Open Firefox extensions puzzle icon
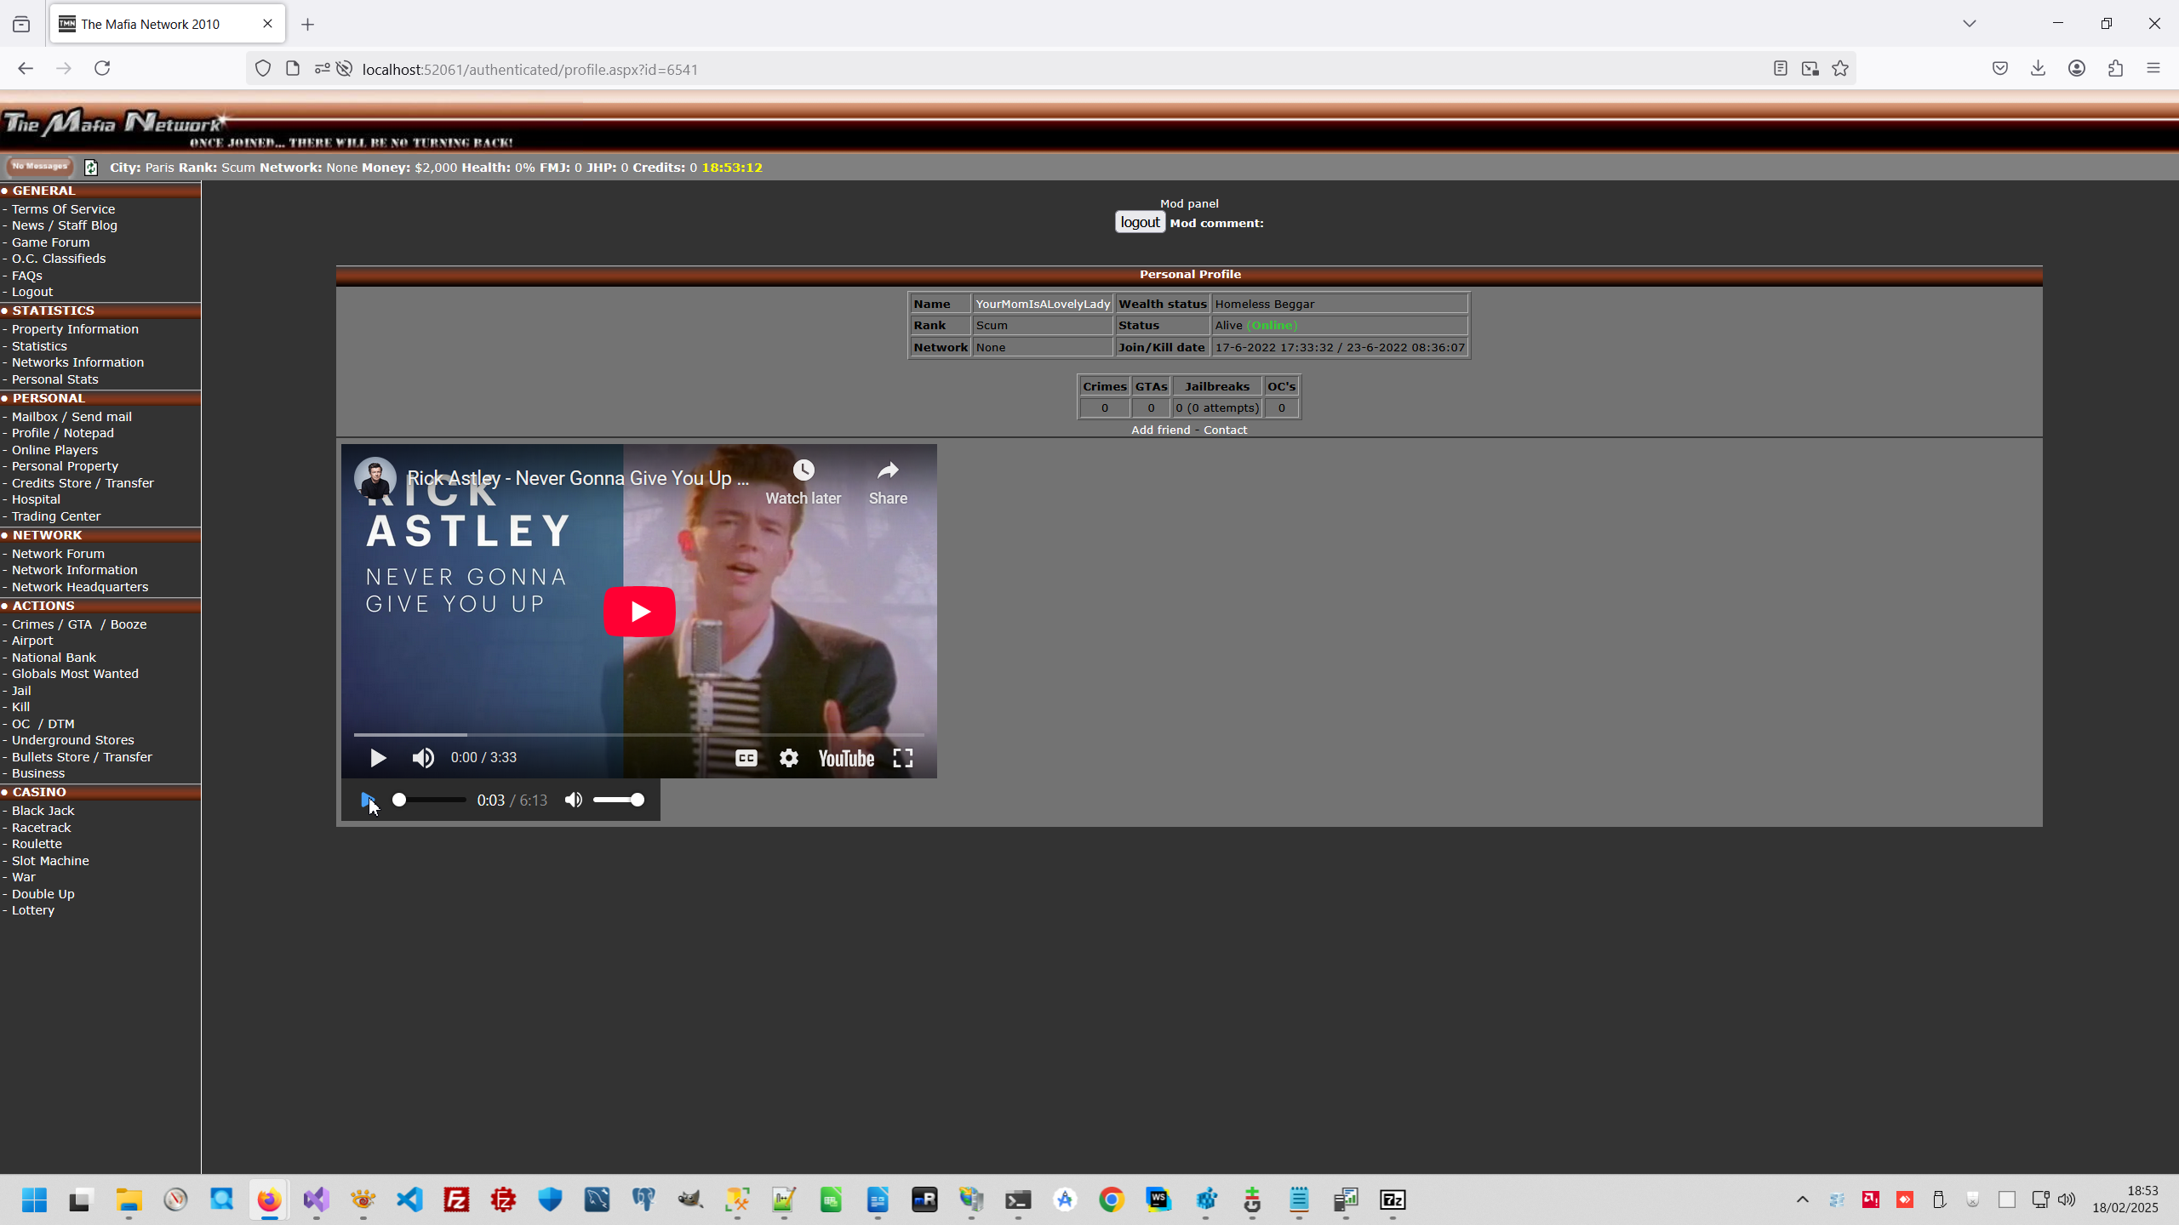2179x1225 pixels. [x=2115, y=69]
